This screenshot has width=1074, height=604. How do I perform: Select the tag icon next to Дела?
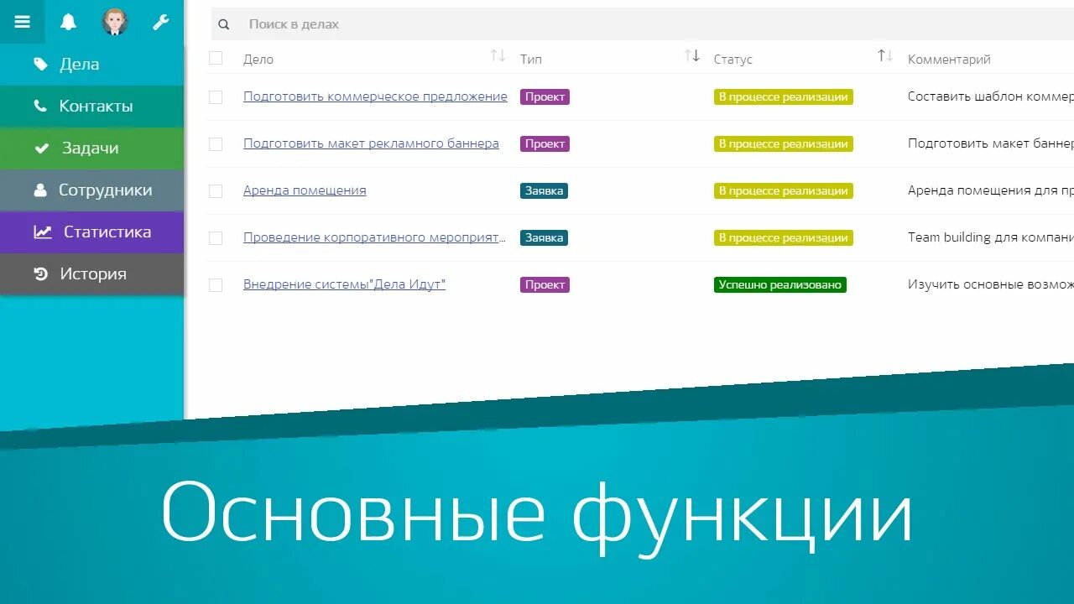click(40, 63)
